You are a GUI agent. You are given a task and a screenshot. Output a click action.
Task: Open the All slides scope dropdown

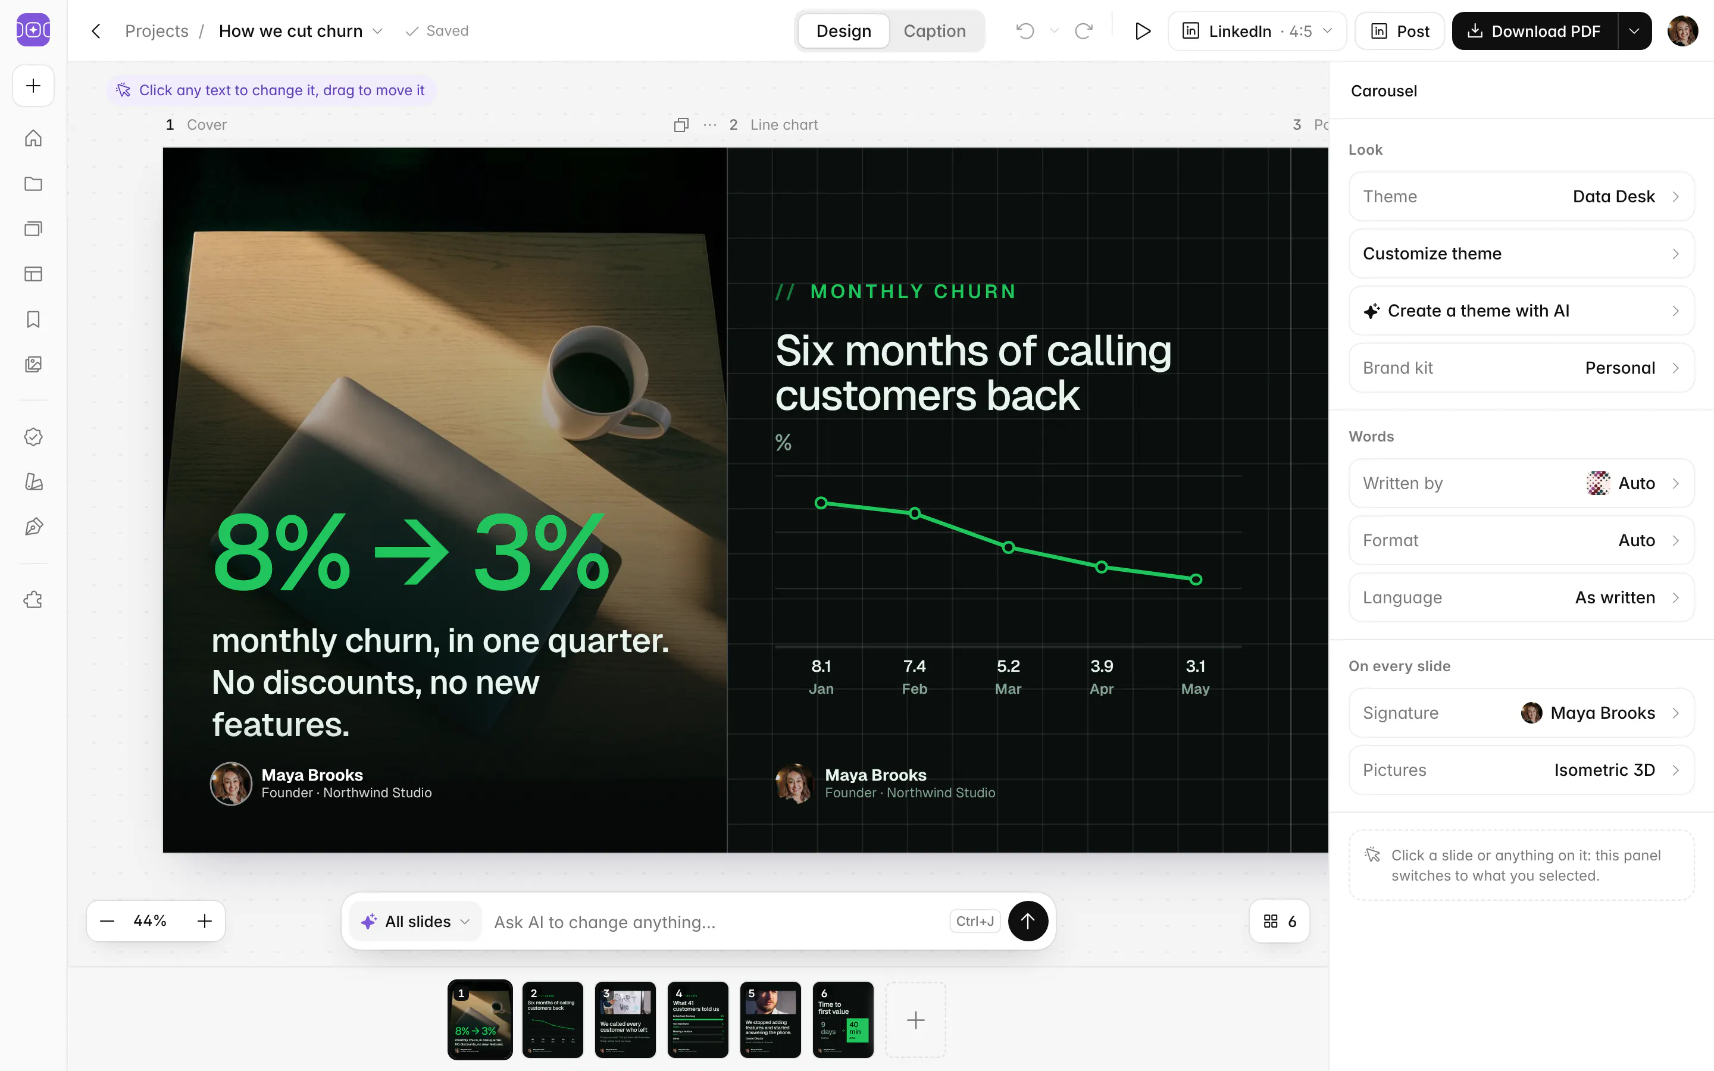pos(416,922)
